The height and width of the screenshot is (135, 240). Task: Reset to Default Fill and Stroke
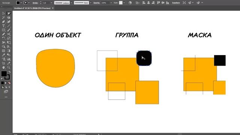point(2,79)
